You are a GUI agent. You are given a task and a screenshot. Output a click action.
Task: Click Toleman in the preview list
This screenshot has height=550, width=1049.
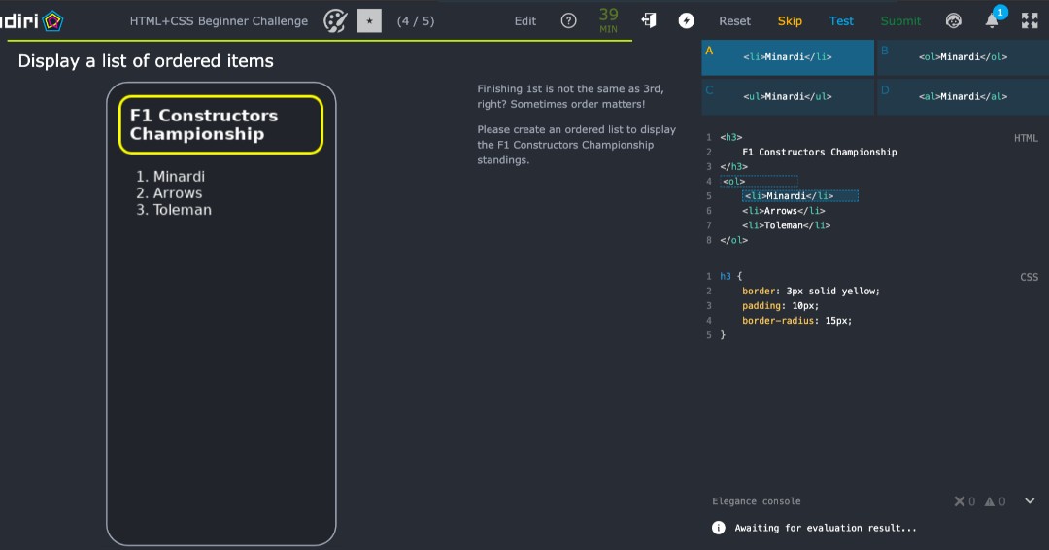pyautogui.click(x=182, y=210)
